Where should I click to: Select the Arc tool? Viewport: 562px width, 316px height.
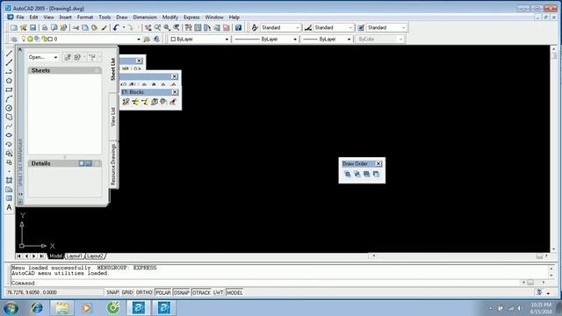[9, 99]
